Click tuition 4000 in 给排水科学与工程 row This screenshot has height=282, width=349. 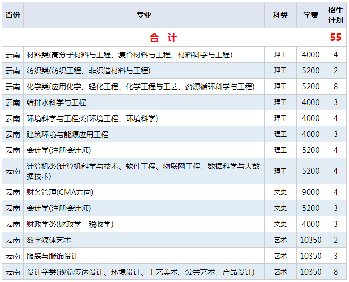click(311, 102)
